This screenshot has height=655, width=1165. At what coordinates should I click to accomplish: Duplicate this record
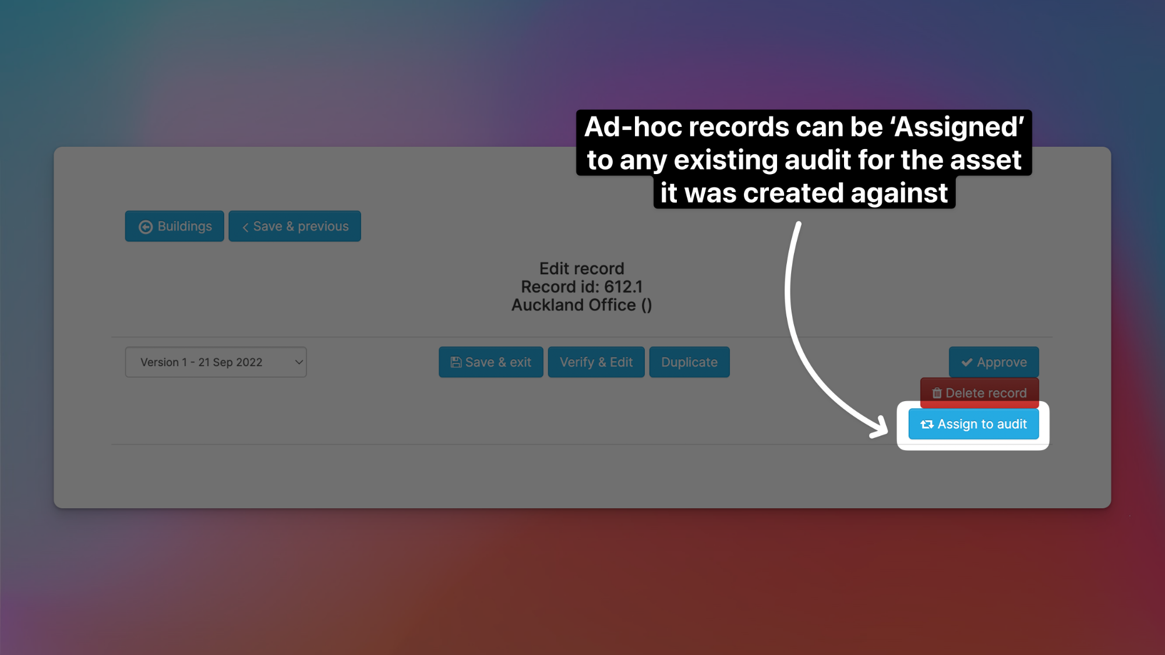(689, 362)
